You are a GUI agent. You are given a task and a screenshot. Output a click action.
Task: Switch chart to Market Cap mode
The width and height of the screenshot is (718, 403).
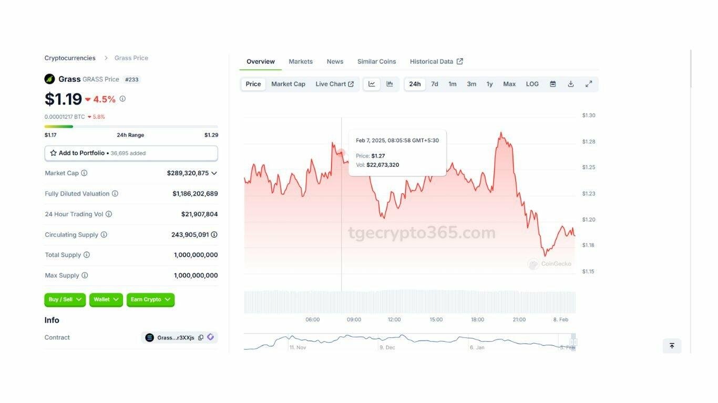(x=288, y=84)
